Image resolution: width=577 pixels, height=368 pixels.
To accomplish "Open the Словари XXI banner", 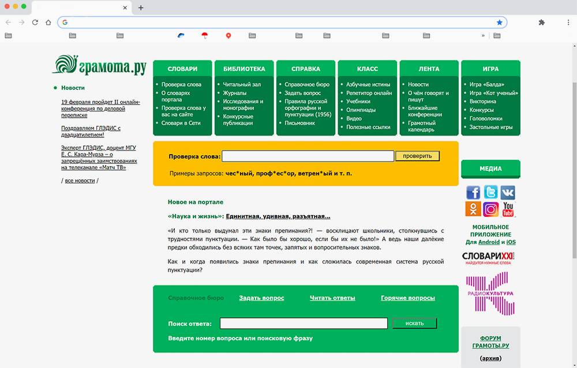I will click(488, 258).
